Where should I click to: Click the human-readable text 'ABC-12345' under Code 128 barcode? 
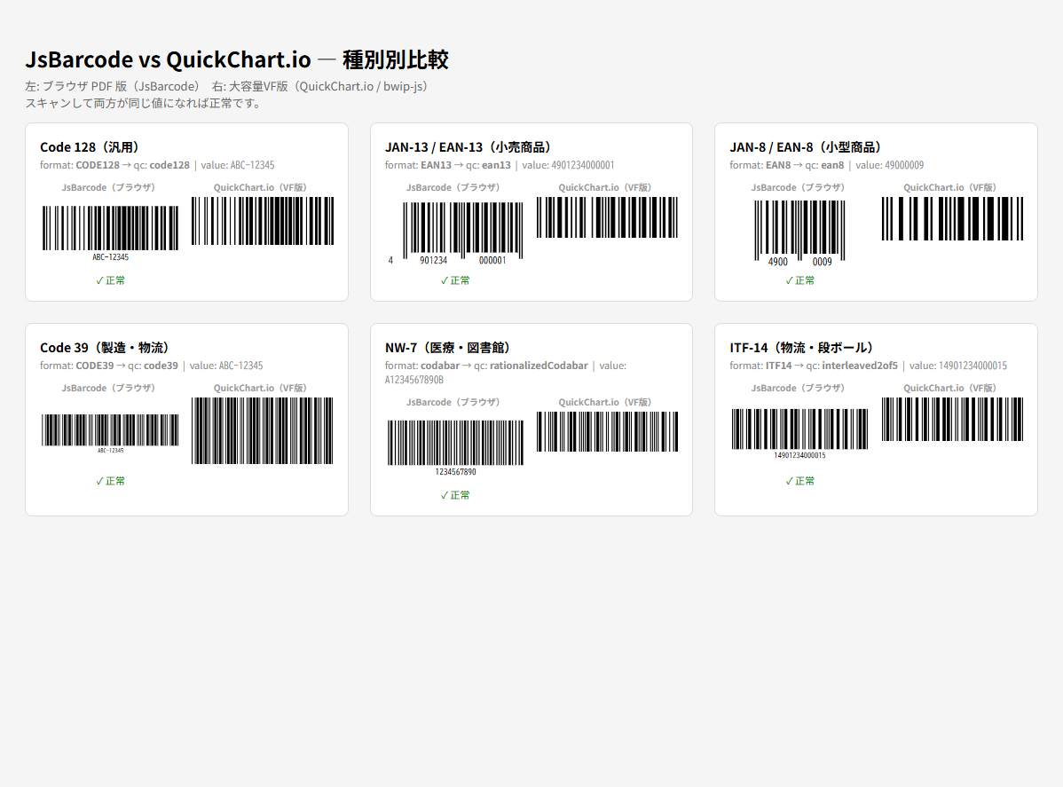(x=111, y=257)
